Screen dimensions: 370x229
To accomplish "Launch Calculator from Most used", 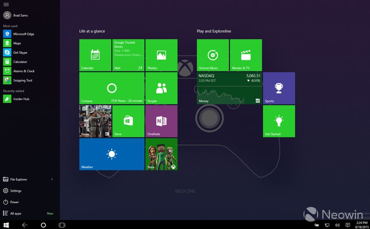I will tap(15, 62).
